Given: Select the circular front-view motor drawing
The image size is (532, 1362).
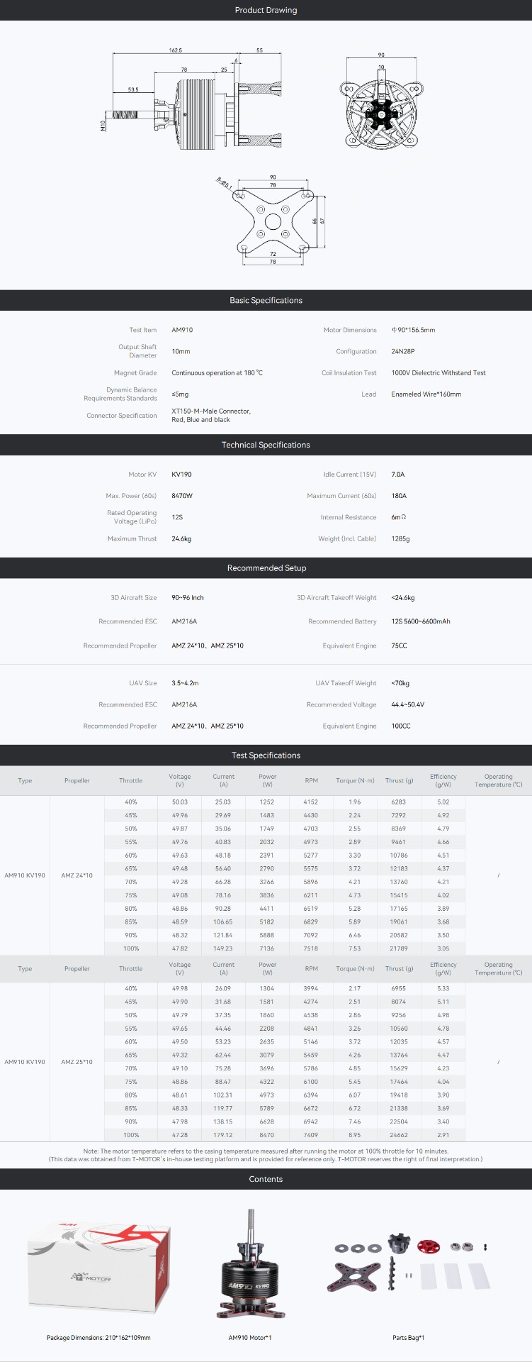Looking at the screenshot, I should tap(382, 108).
